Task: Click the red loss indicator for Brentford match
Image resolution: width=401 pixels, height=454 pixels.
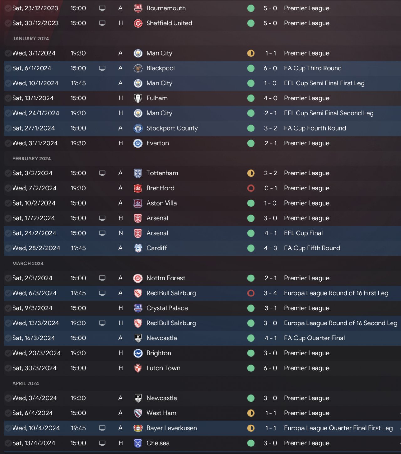Action: [x=251, y=188]
